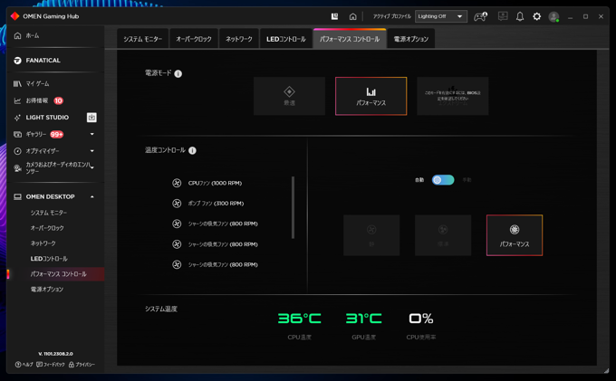Open the settings gear
Screen dimensions: 616x381
(x=536, y=16)
